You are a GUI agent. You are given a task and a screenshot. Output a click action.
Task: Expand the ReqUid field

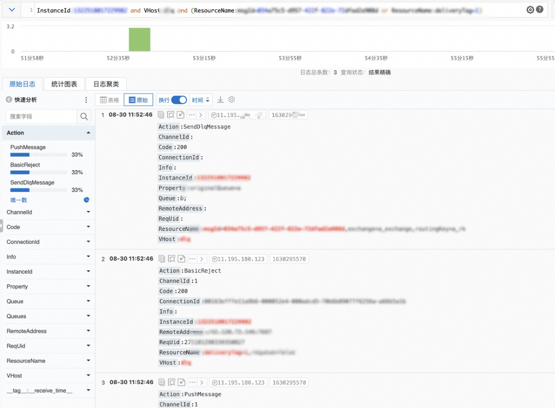coord(48,346)
